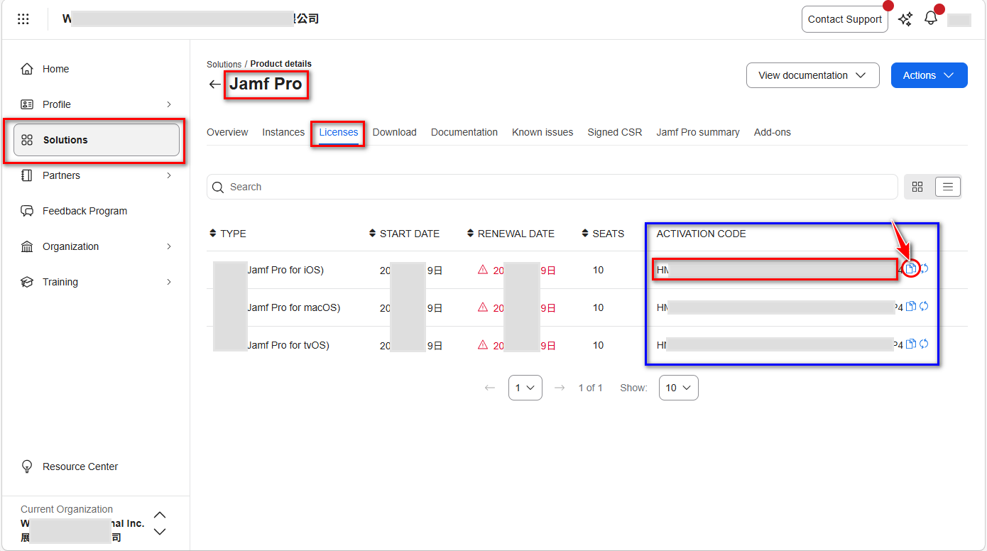Switch to the Instances tab
The height and width of the screenshot is (551, 987).
click(x=283, y=132)
